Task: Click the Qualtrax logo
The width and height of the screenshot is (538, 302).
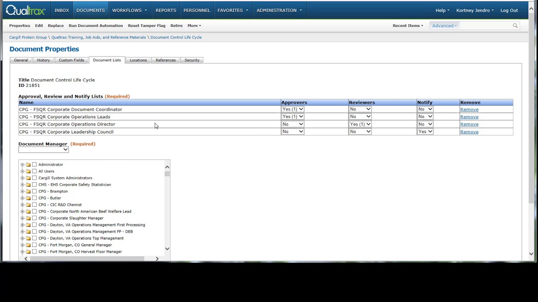Action: point(25,10)
